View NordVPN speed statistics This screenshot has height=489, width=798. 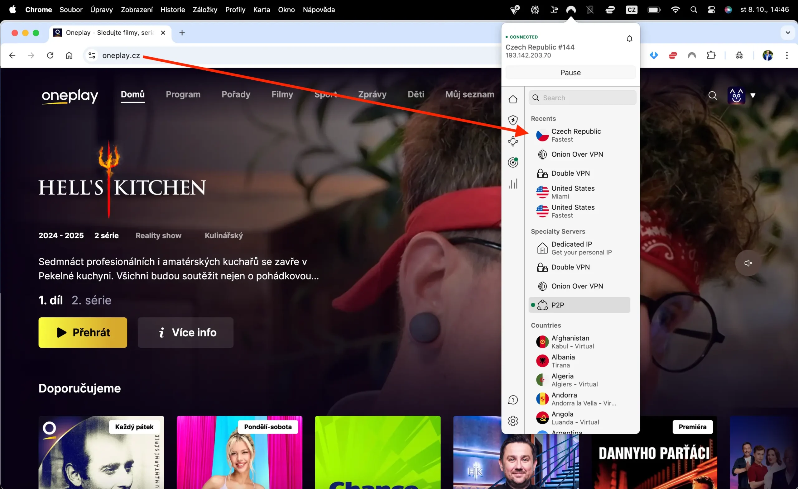513,183
